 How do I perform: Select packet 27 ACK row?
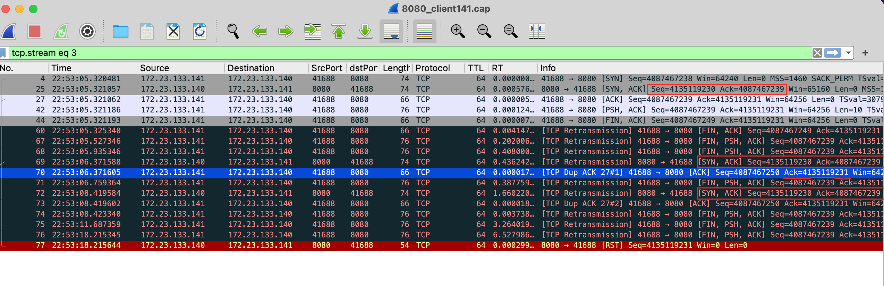(442, 100)
